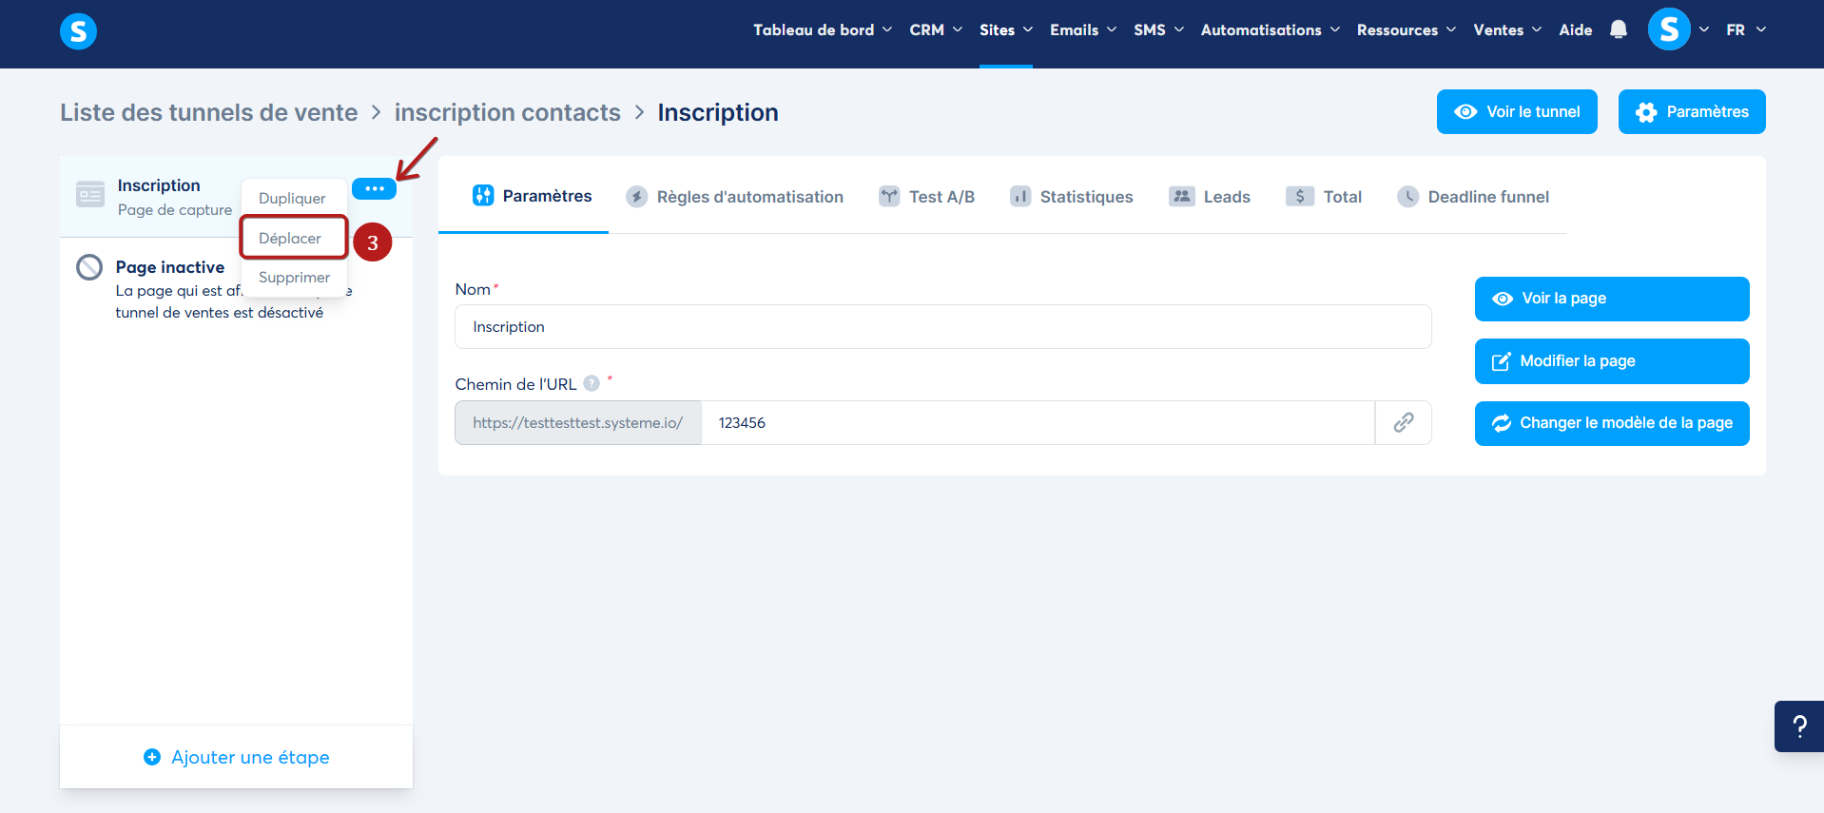Expand the Ressources menu

tap(1407, 29)
